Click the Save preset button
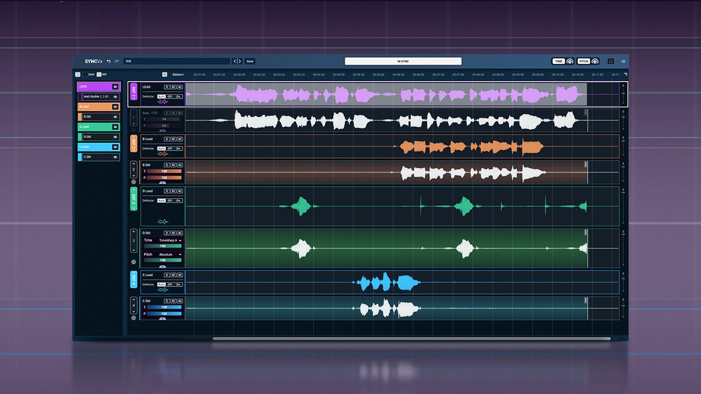The height and width of the screenshot is (394, 701). 250,61
